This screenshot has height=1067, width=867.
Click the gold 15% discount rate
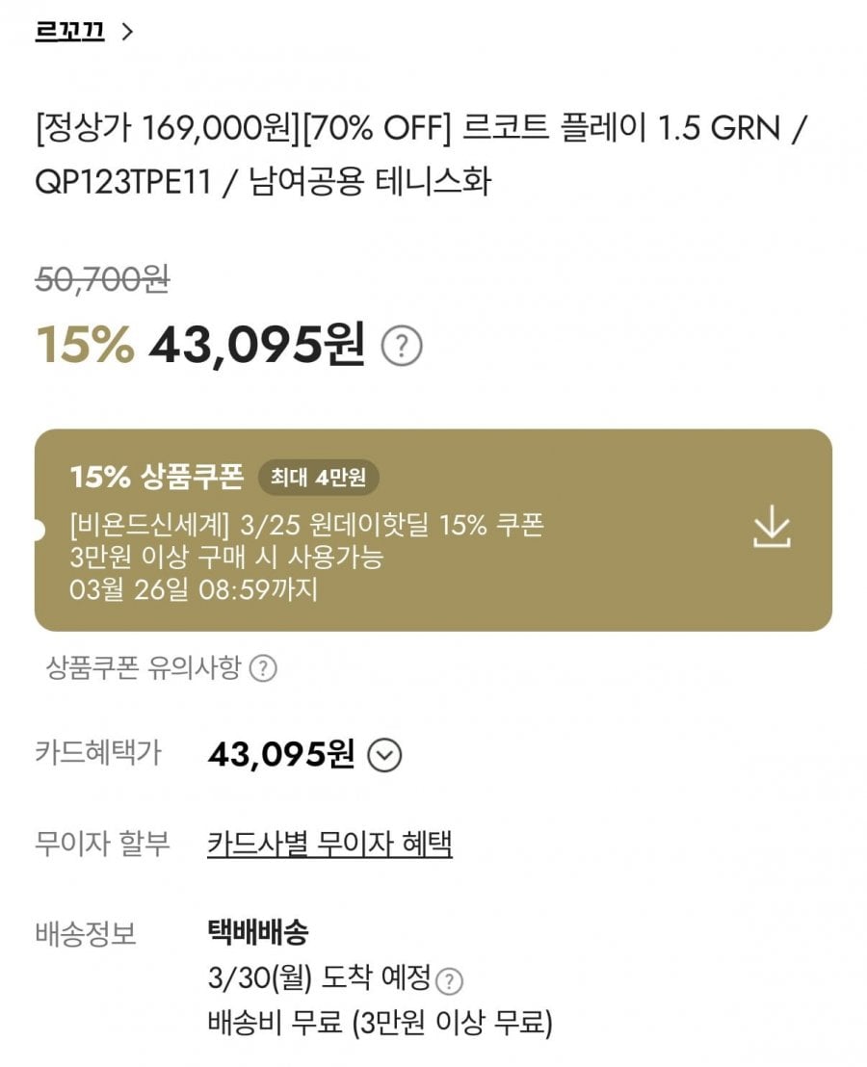tap(85, 345)
